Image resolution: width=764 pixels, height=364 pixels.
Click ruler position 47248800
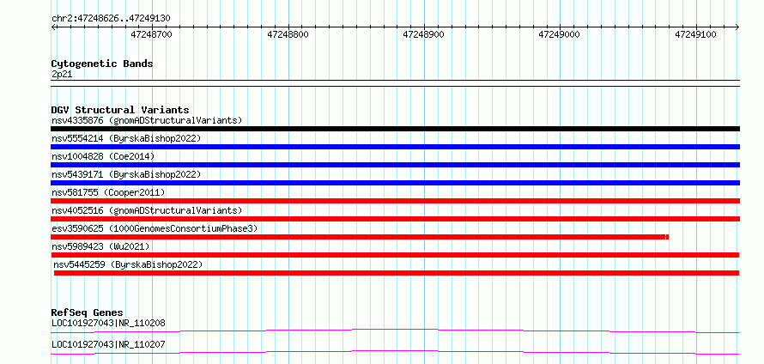(288, 35)
